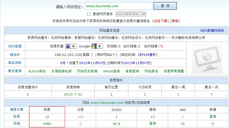Click the expiry date 2013年11月07日
The width and height of the screenshot is (229, 128).
point(137,63)
